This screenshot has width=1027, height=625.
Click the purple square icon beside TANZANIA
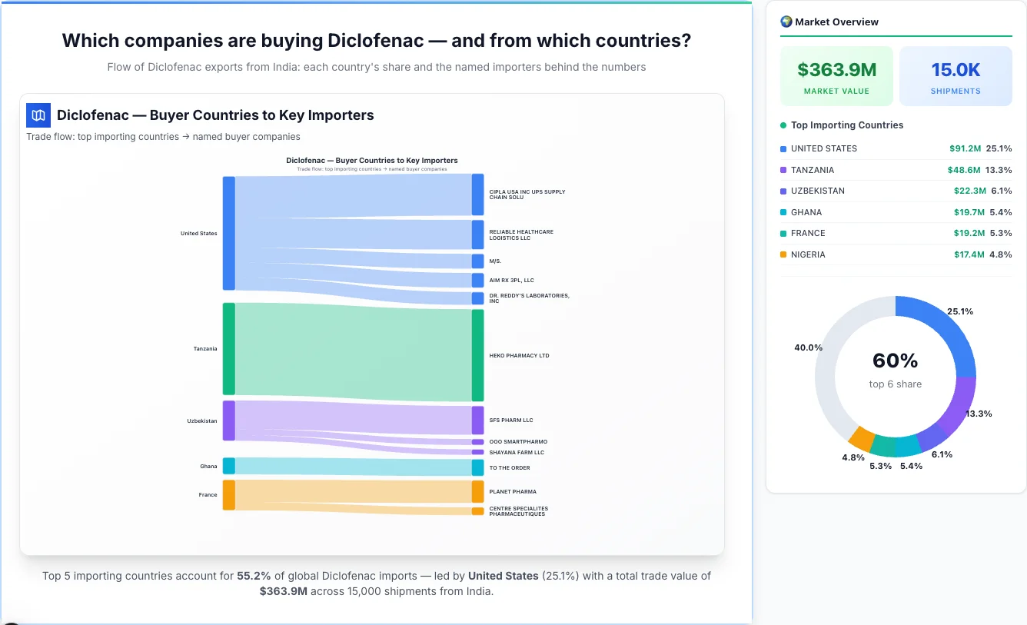(783, 170)
